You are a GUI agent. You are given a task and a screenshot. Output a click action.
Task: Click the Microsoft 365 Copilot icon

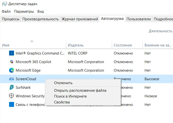click(x=11, y=62)
